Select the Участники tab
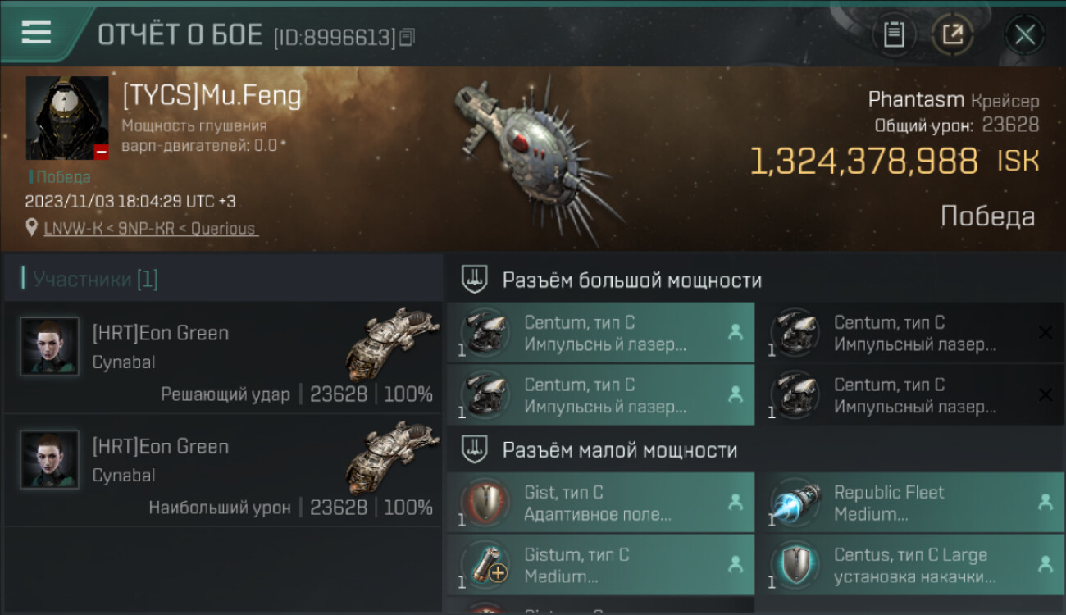This screenshot has height=615, width=1066. tap(95, 280)
